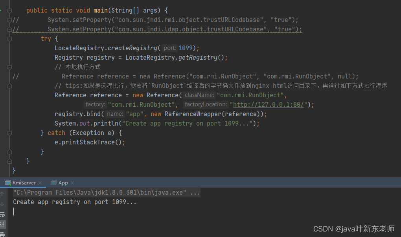Click the main method name
The width and height of the screenshot is (401, 237).
point(101,11)
